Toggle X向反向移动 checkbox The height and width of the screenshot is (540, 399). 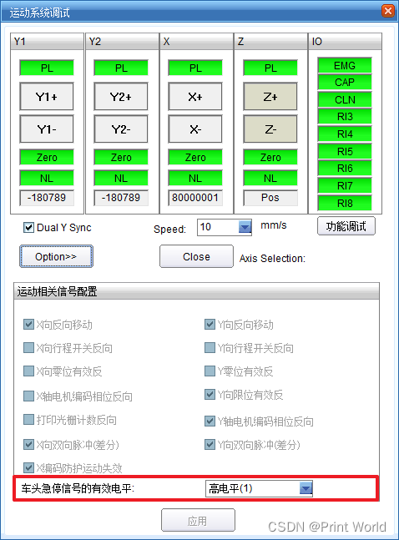(x=28, y=325)
